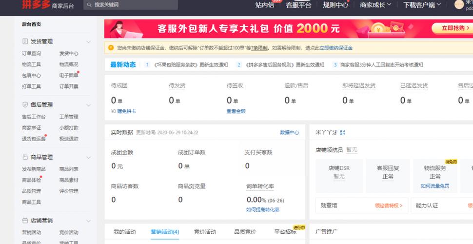473x244 pixels.
Task: Open 包裹中心 in sidebar
Action: [31, 76]
